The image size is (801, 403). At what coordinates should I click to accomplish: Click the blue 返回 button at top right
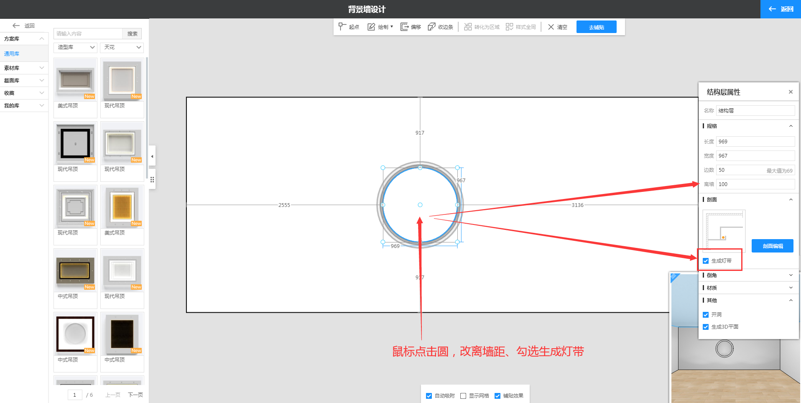click(x=781, y=9)
